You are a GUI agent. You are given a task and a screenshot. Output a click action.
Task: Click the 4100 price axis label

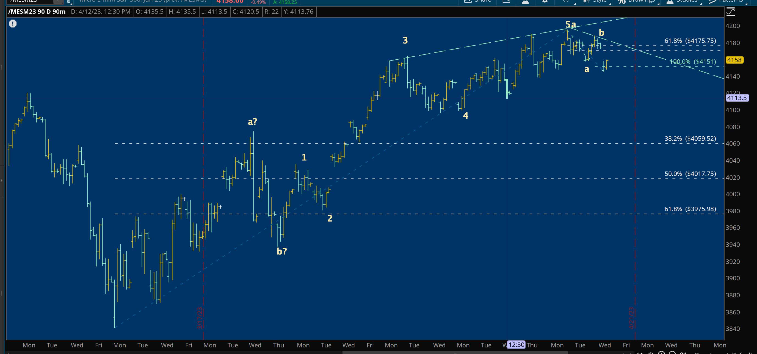733,110
